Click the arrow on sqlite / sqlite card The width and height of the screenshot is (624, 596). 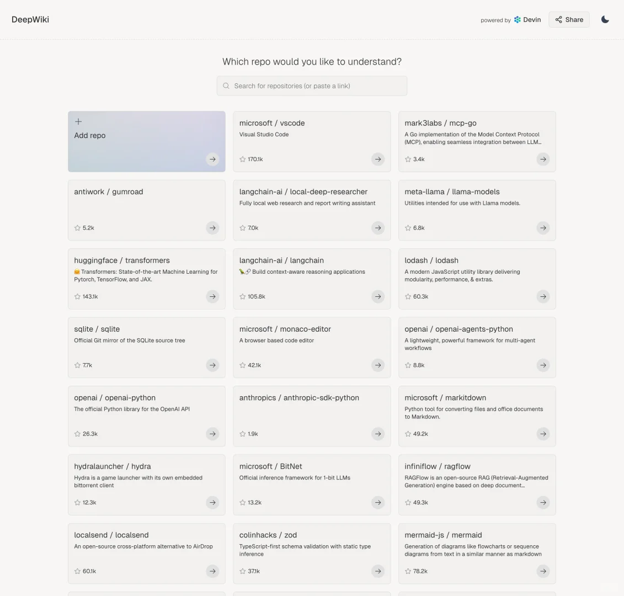(x=212, y=365)
